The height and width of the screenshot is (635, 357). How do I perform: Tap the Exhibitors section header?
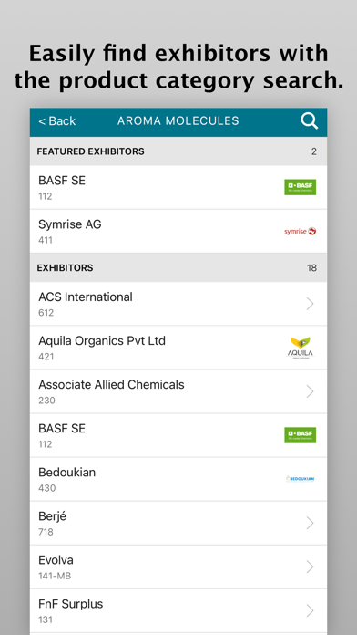coord(178,267)
